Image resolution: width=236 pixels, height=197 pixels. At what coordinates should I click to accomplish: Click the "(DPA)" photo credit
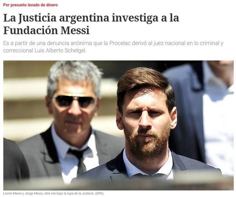pyautogui.click(x=99, y=193)
